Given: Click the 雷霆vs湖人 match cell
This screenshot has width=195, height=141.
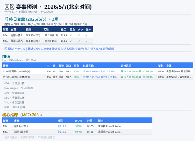Looking at the screenshot, I should (17, 41).
